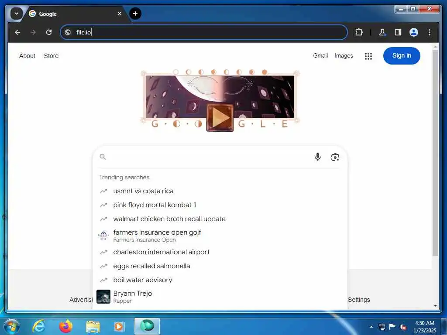Open the browser profile avatar
This screenshot has width=447, height=335.
[x=414, y=32]
